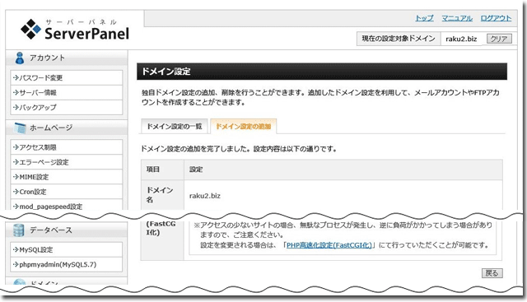The height and width of the screenshot is (302, 527).
Task: Click the Account section person icon
Action: [20, 58]
